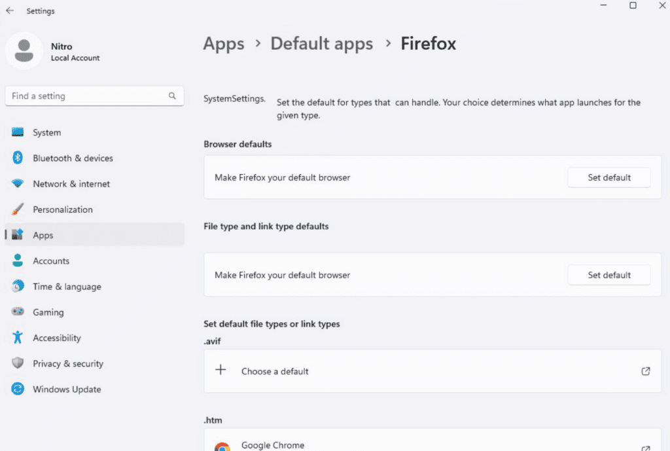Screen dimensions: 670x451
Task: Open System settings
Action: tap(94, 132)
